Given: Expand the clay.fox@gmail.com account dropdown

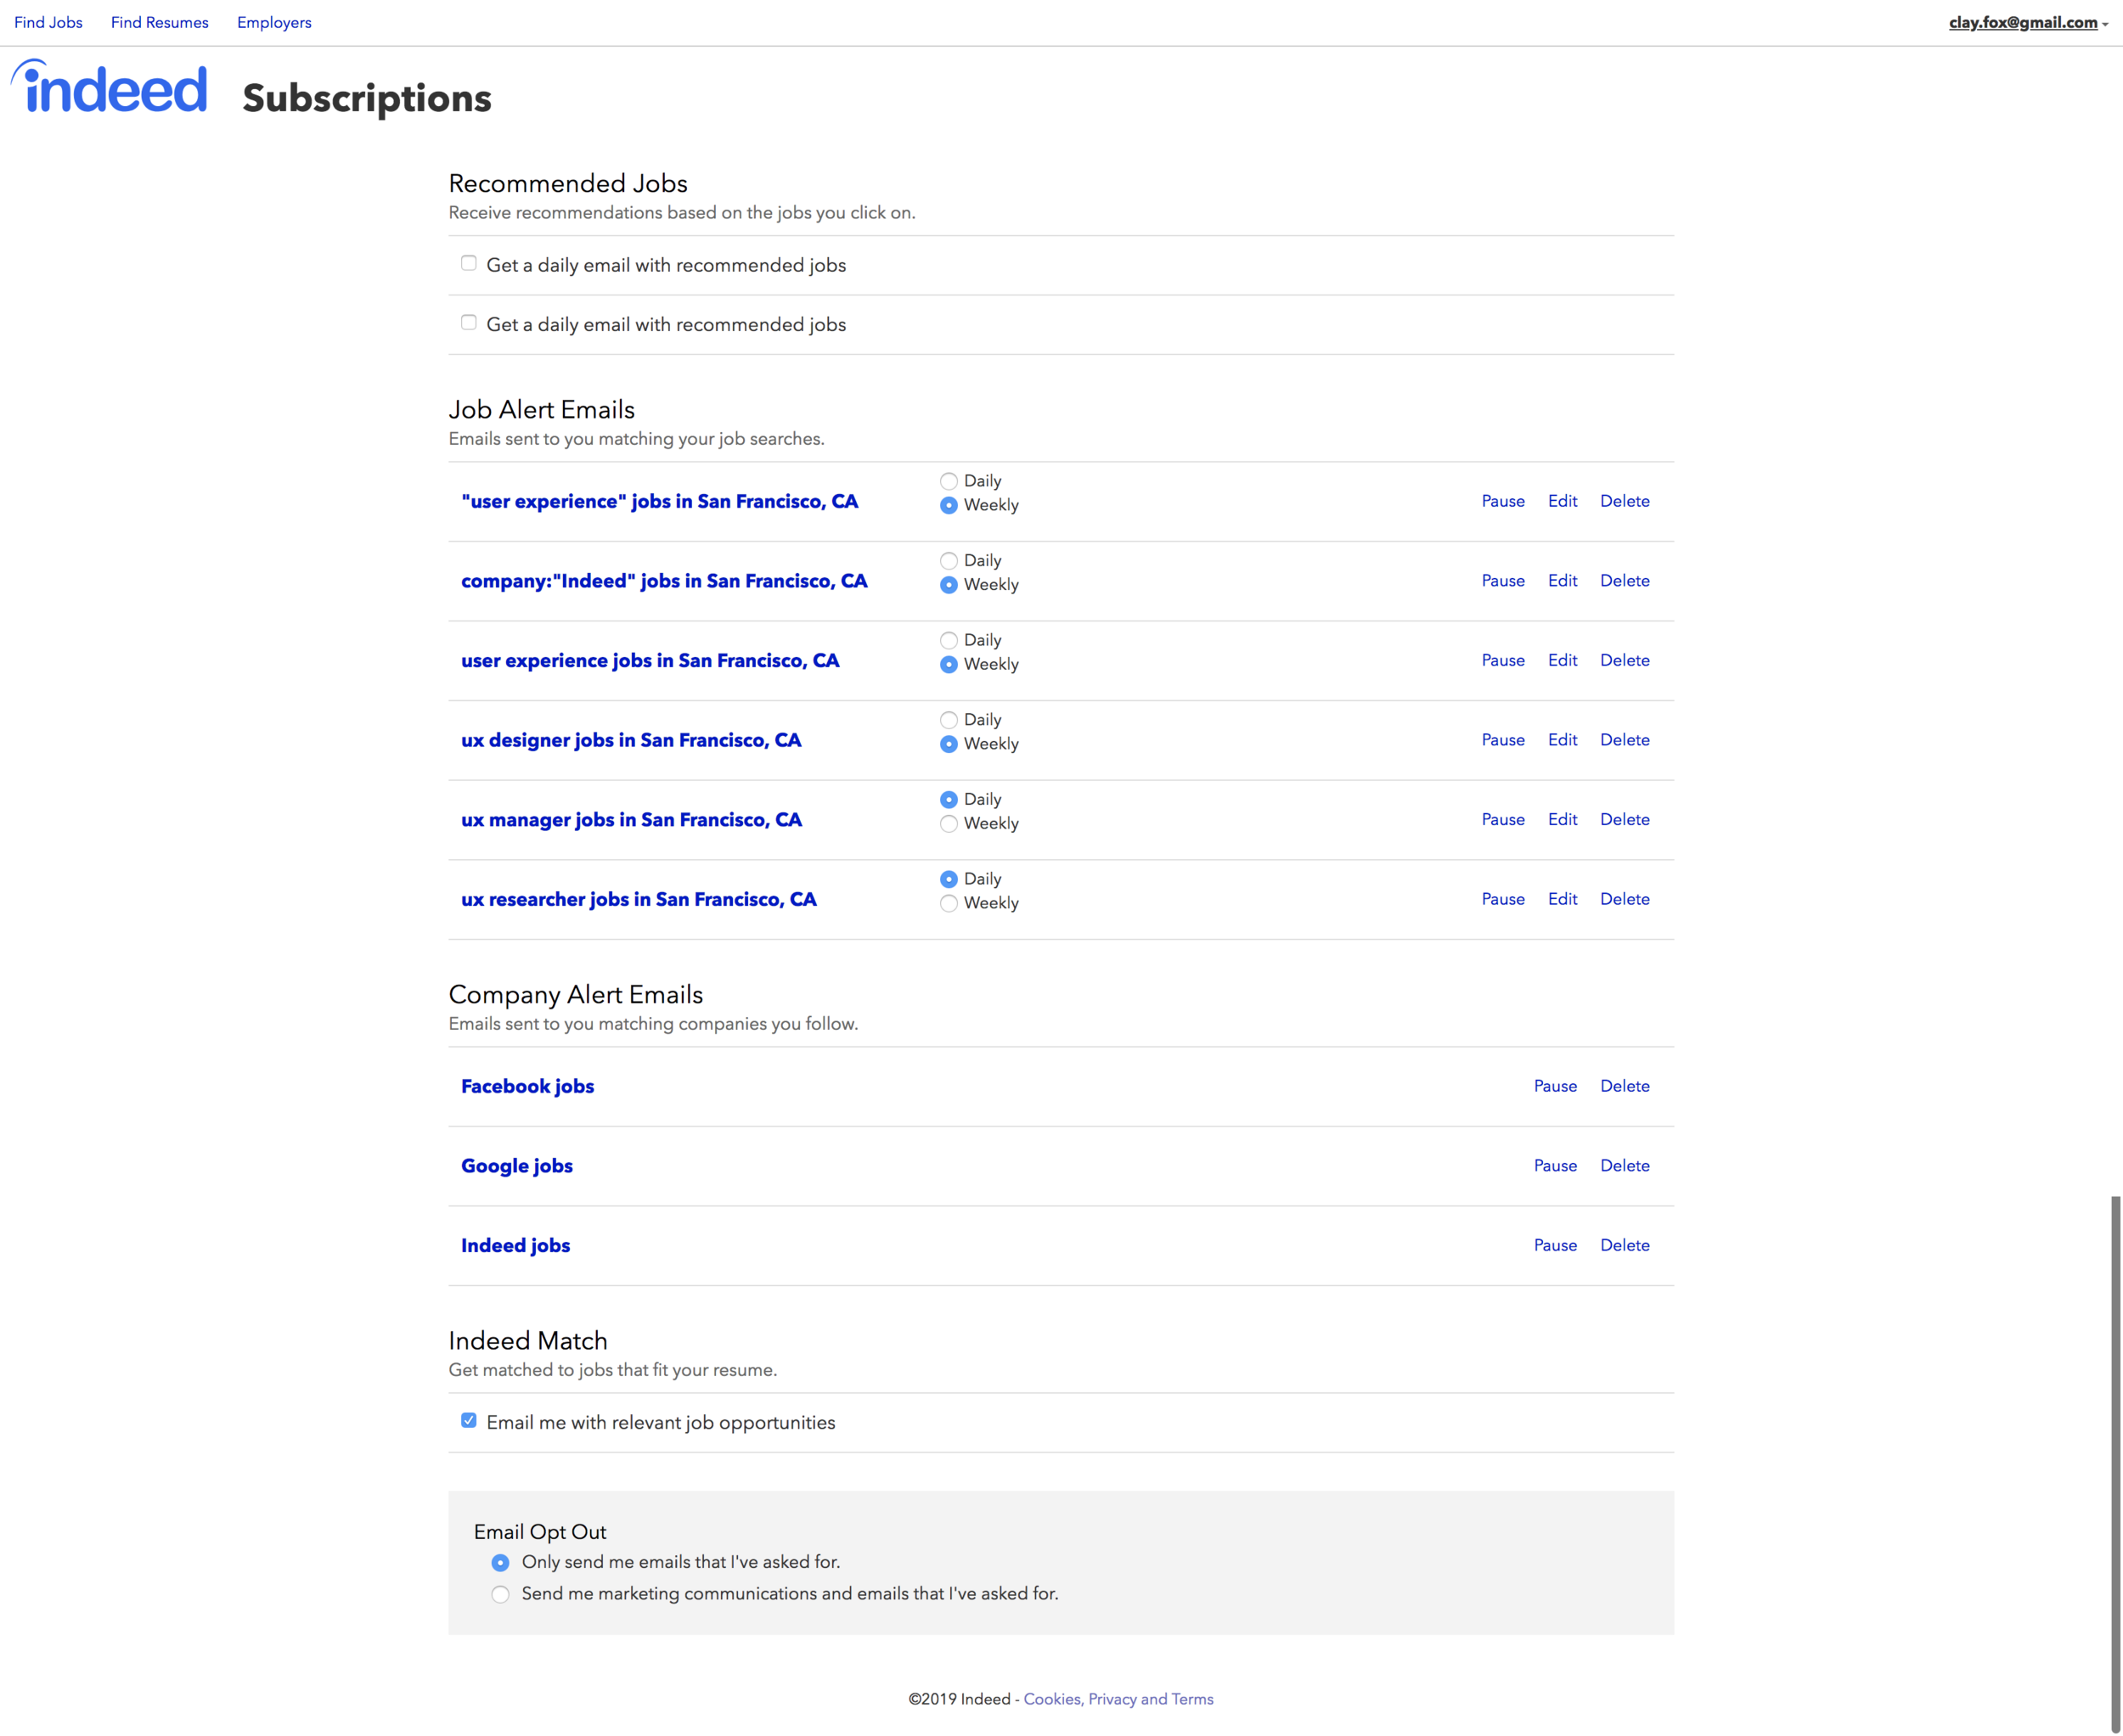Looking at the screenshot, I should click(x=2028, y=22).
